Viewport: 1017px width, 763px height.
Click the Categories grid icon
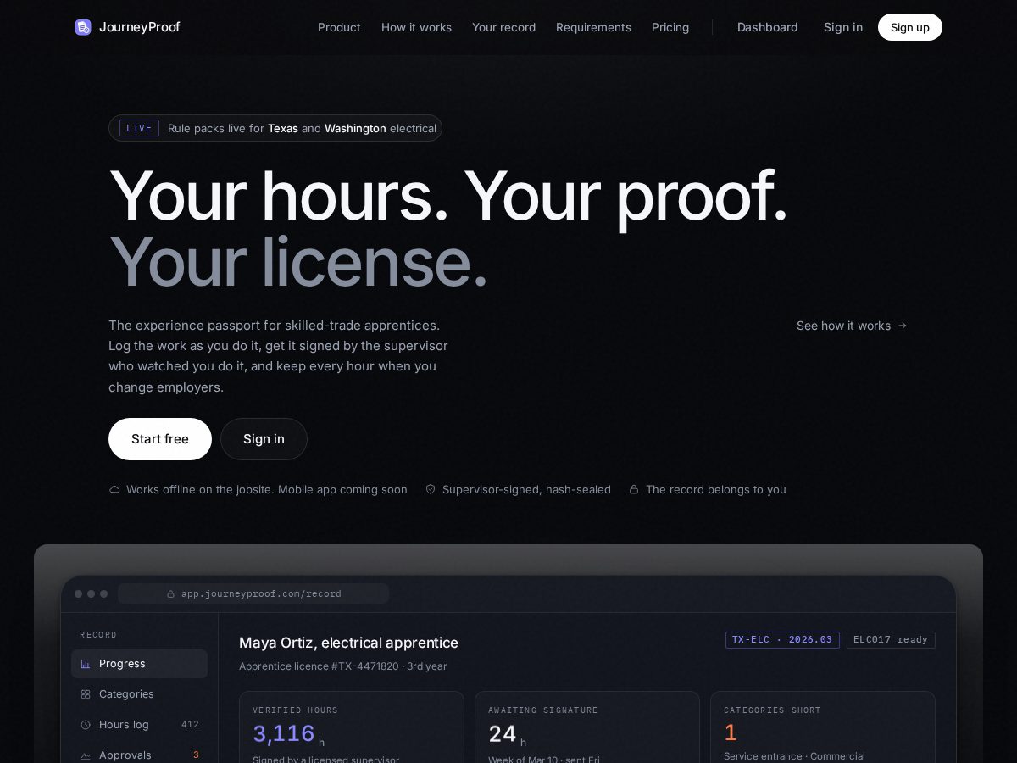(x=86, y=694)
